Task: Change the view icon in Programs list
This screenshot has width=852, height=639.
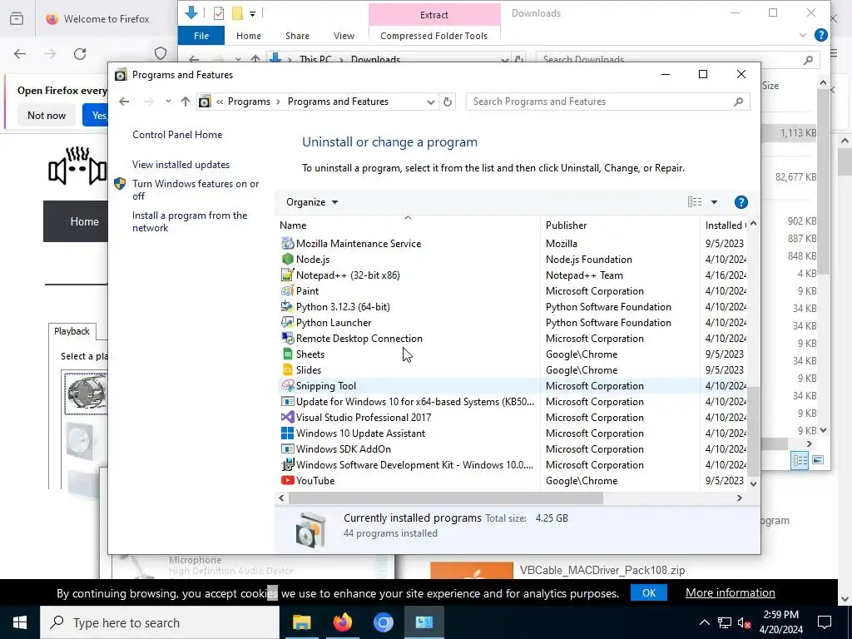Action: (695, 202)
